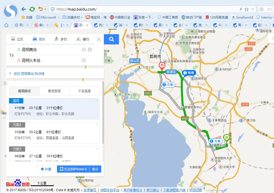Click the Sogou browser logo
Image resolution: width=274 pixels, height=193 pixels.
pos(11,11)
